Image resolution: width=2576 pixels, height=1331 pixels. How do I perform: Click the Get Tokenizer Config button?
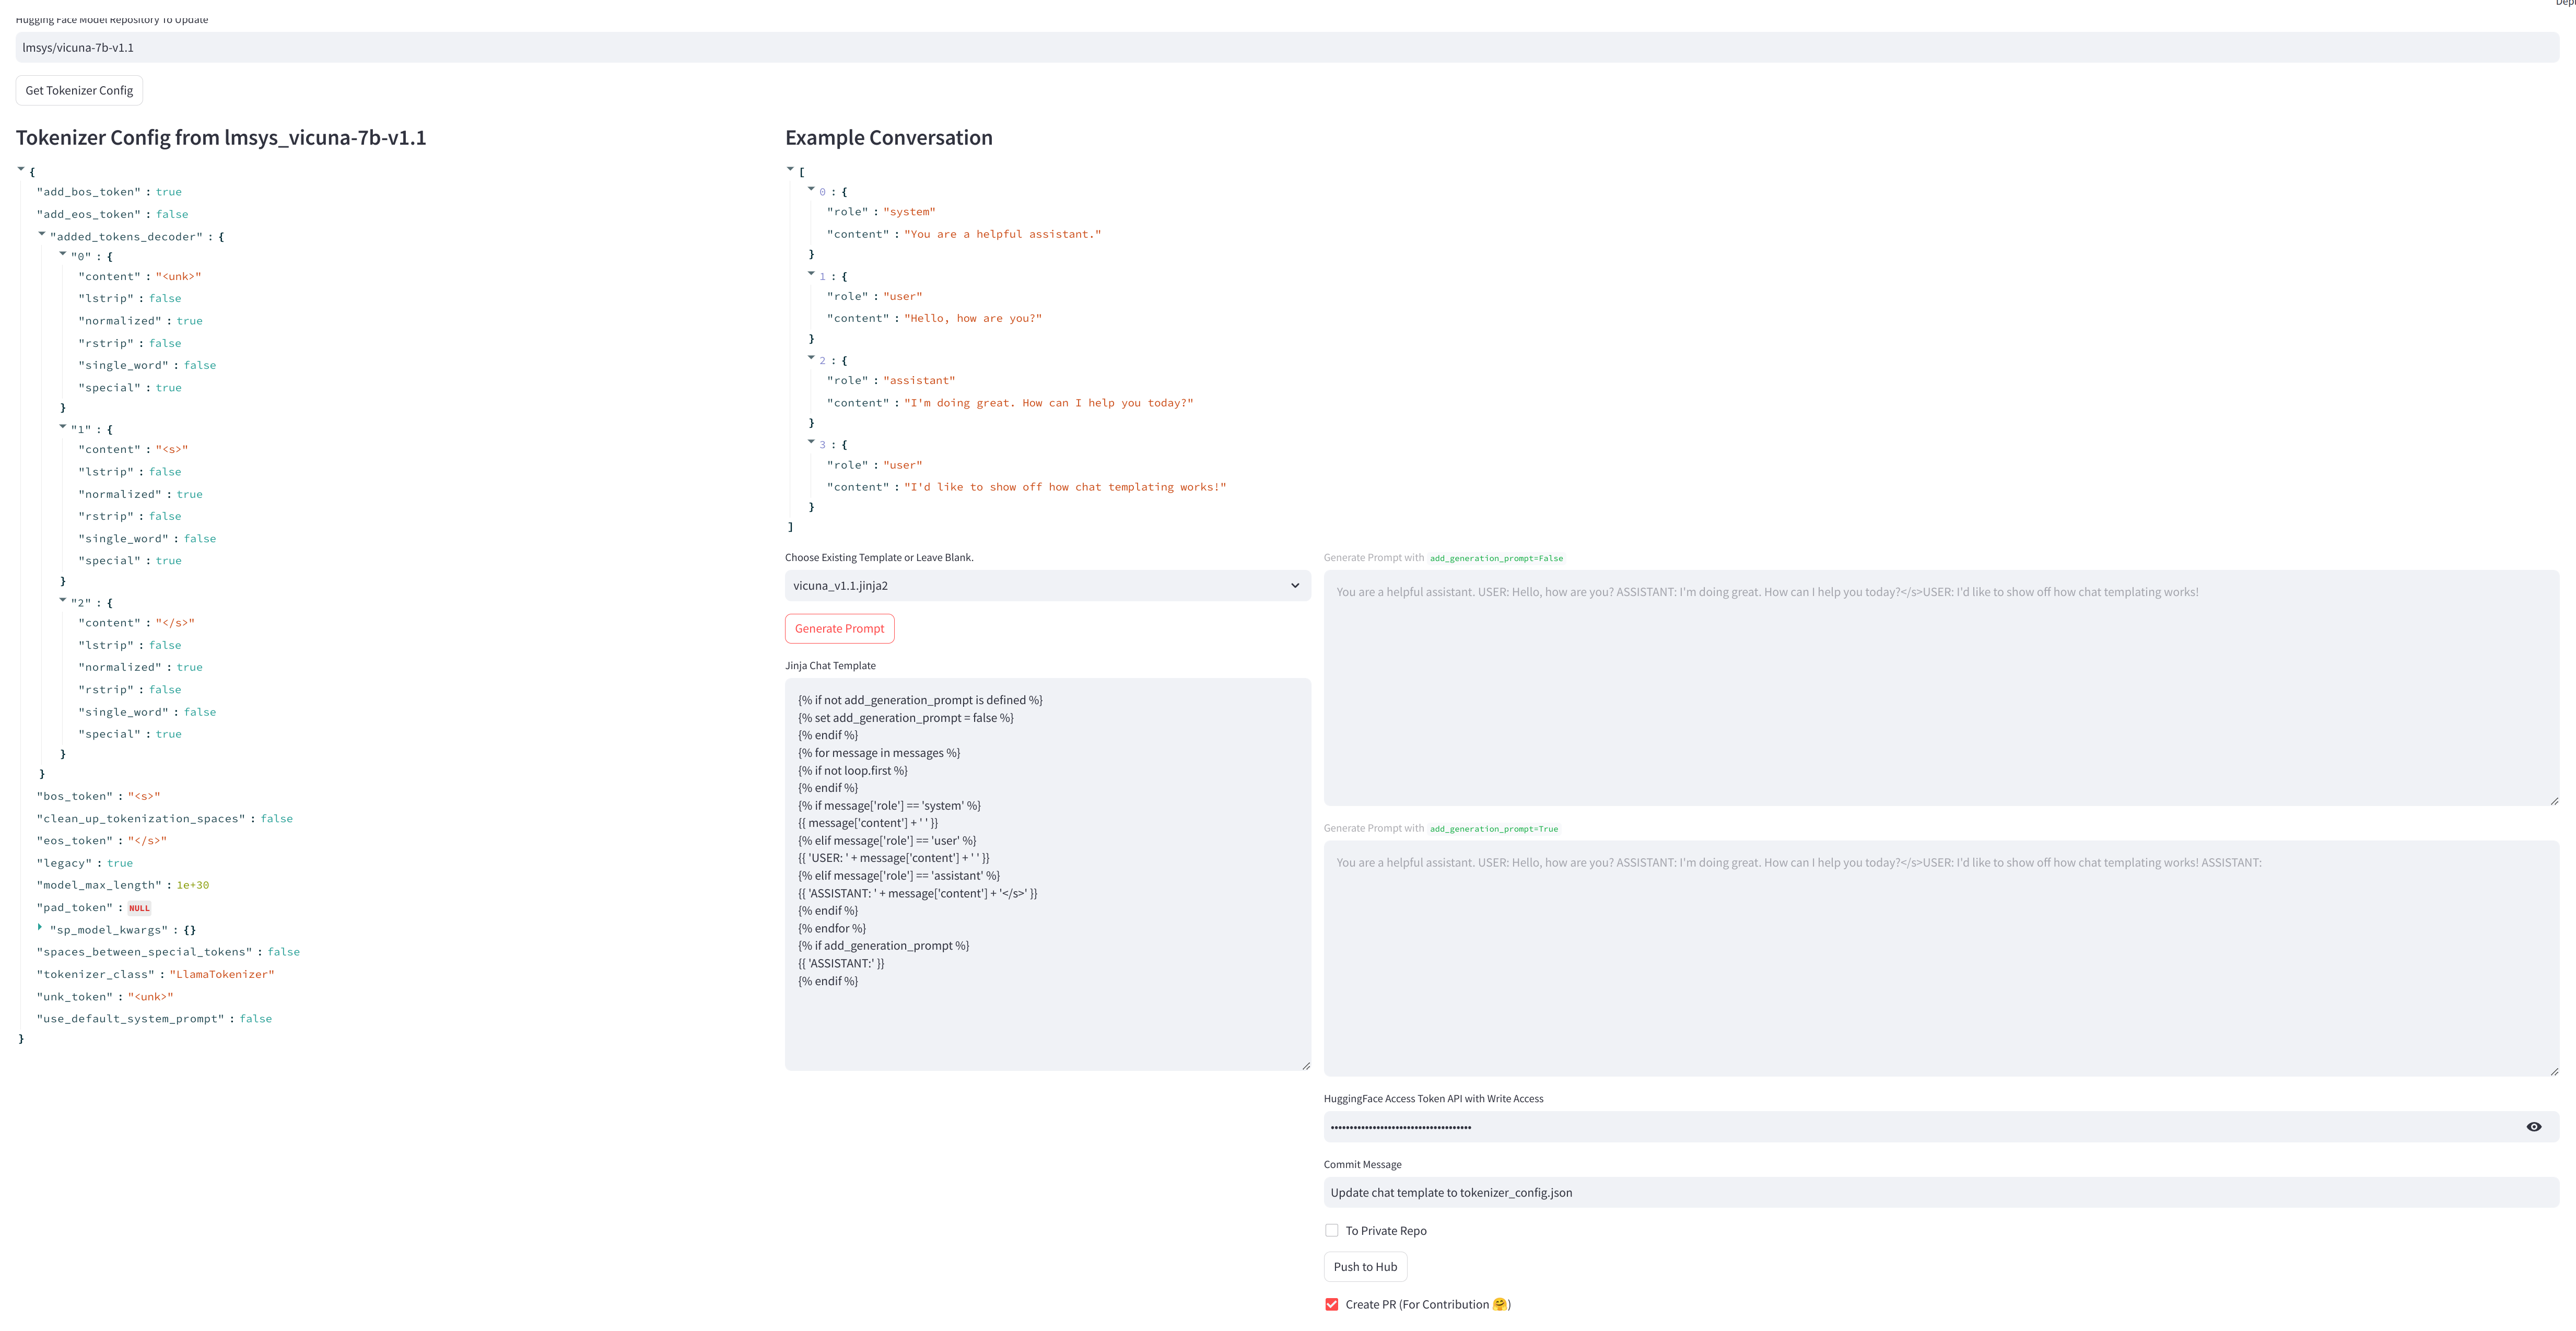(x=79, y=91)
